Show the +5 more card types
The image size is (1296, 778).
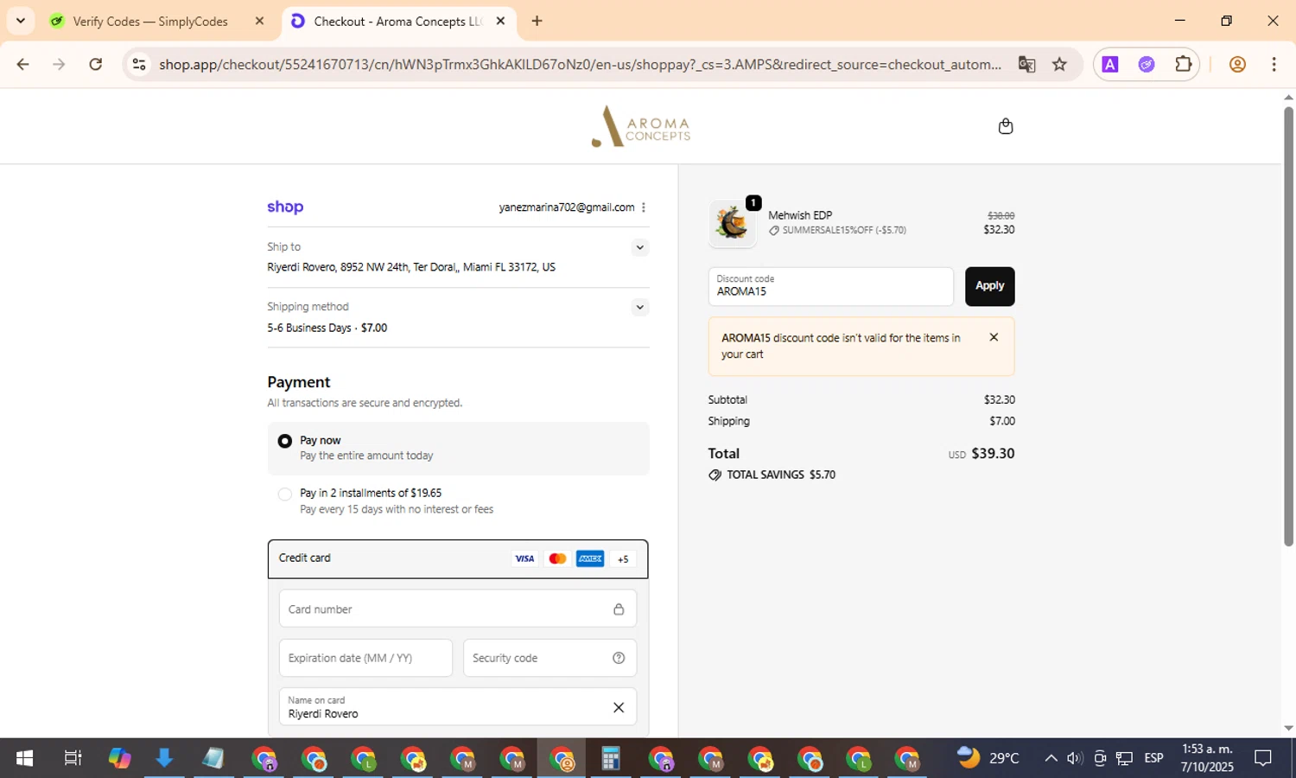tap(623, 558)
